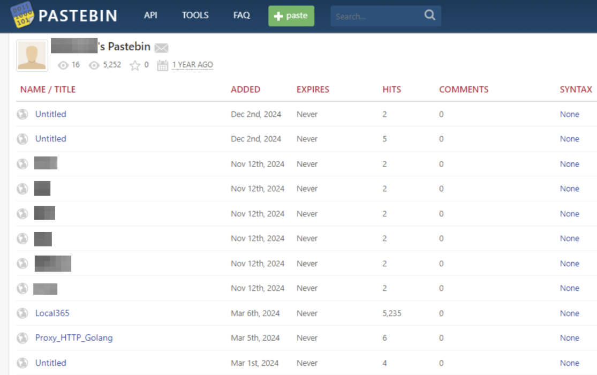
Task: Click the globe icon beside the Local365 paste
Action: (22, 313)
